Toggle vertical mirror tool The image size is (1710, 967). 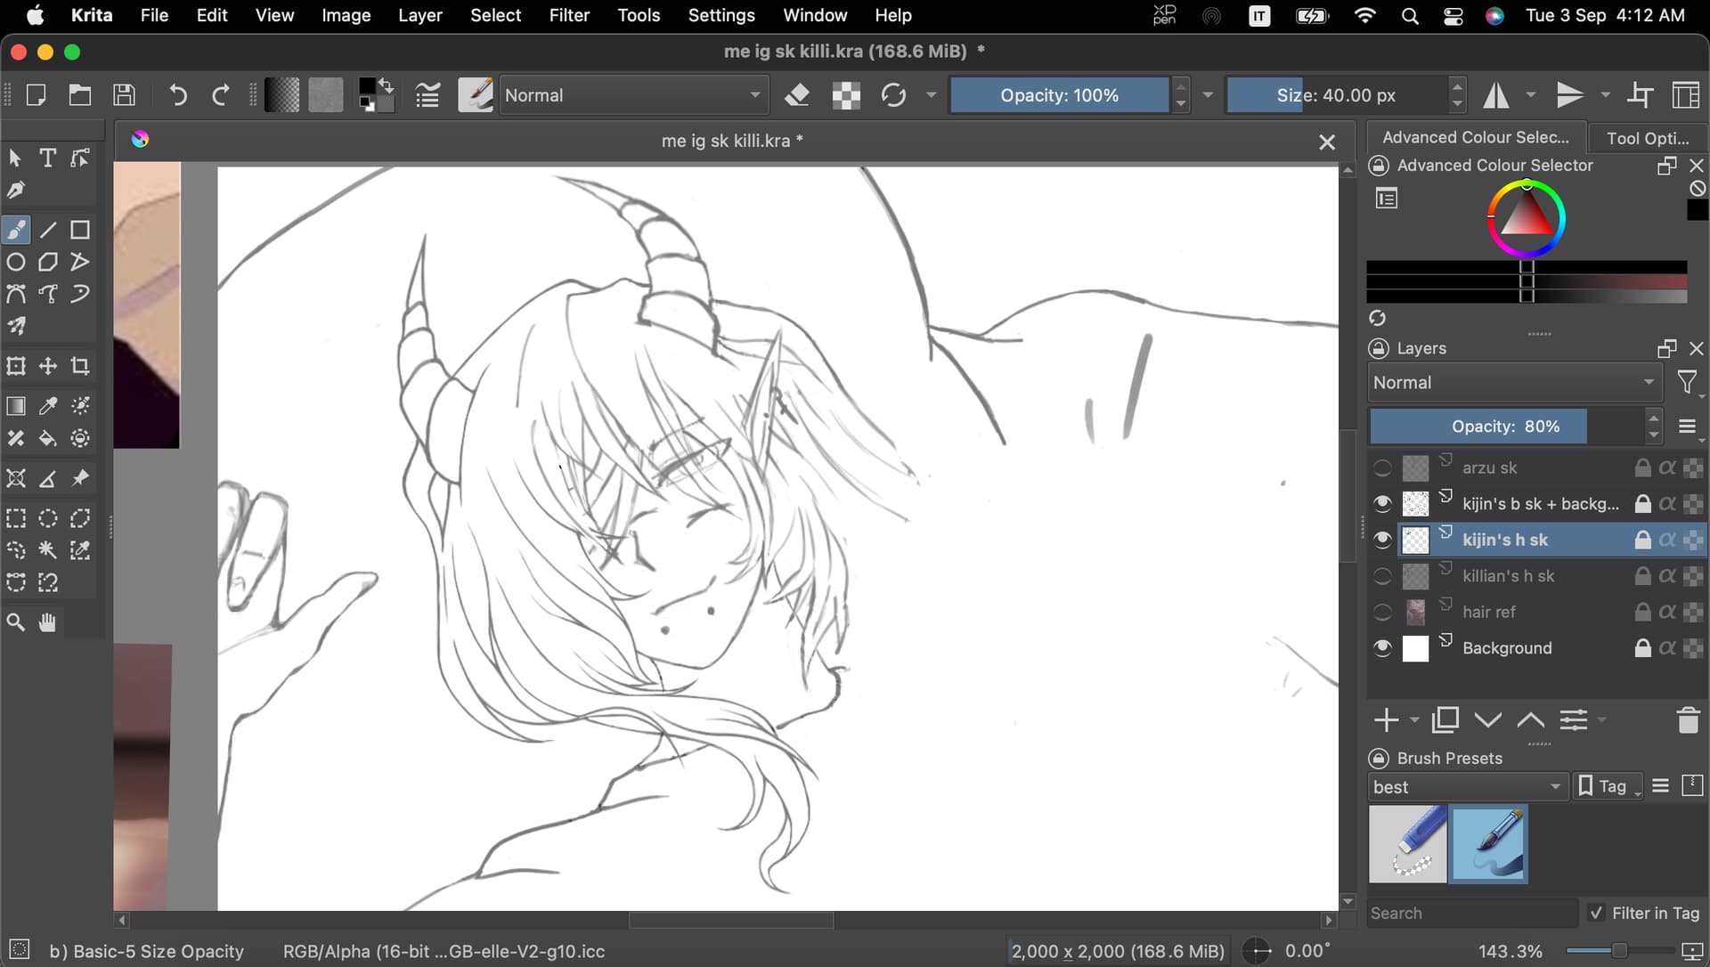(1570, 94)
